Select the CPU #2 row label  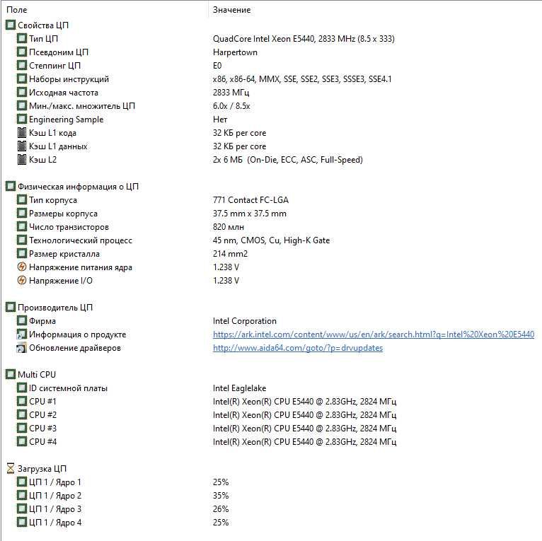pyautogui.click(x=42, y=414)
